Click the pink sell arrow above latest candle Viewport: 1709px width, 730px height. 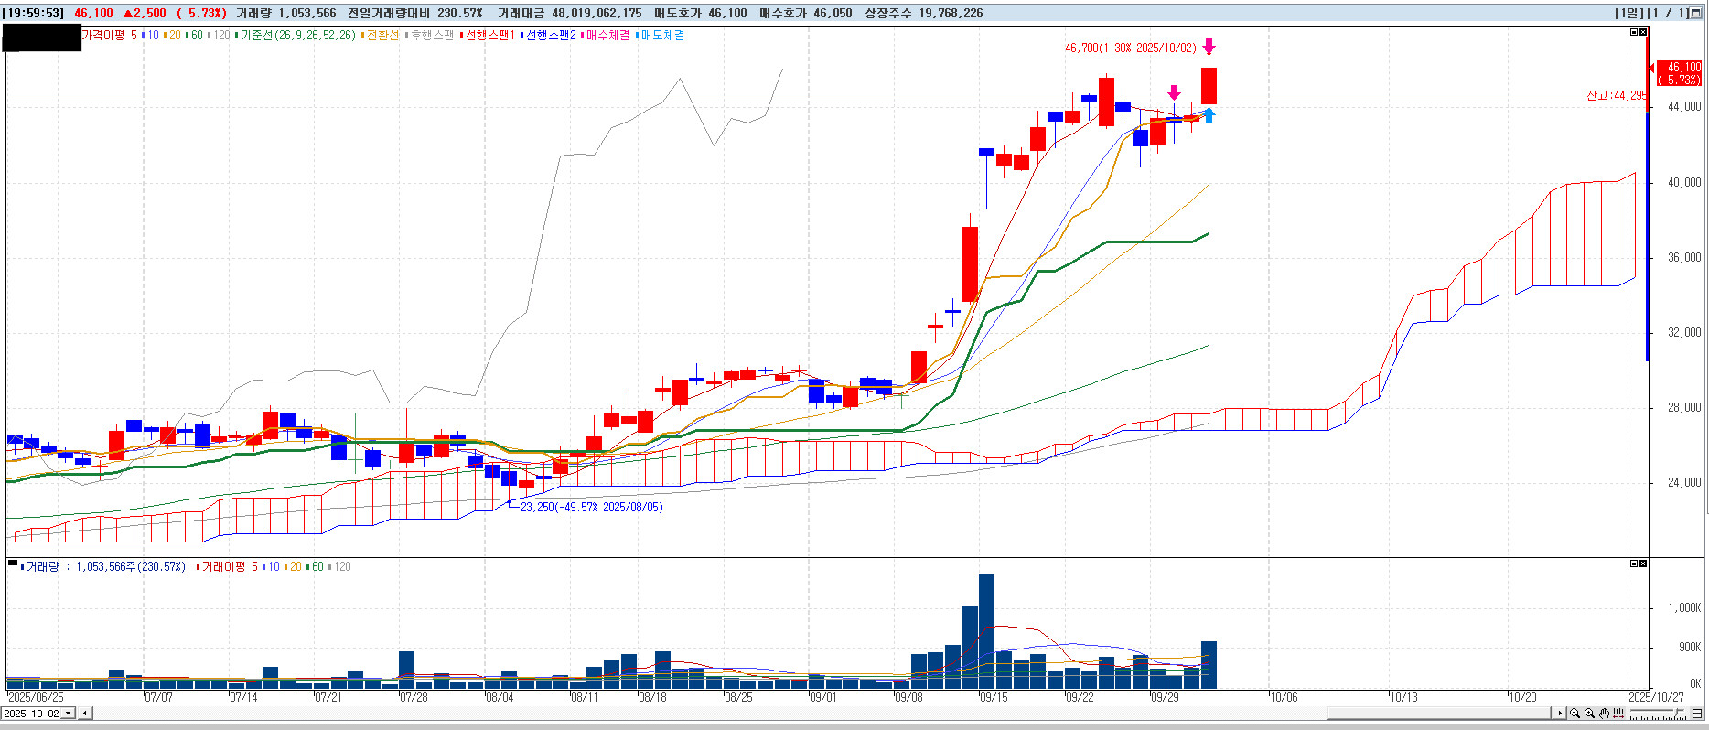[x=1209, y=47]
